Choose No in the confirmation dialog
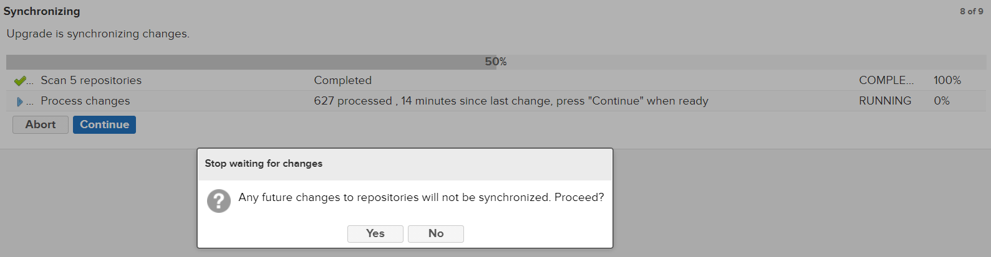The height and width of the screenshot is (257, 991). coord(435,233)
